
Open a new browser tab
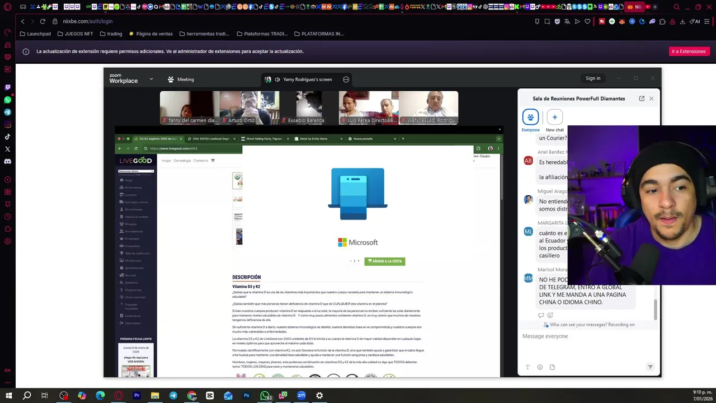pos(655,7)
